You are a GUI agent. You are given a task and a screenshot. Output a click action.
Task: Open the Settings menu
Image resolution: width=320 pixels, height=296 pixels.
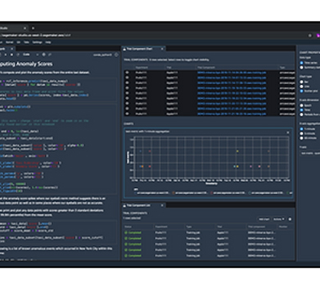coord(38,43)
